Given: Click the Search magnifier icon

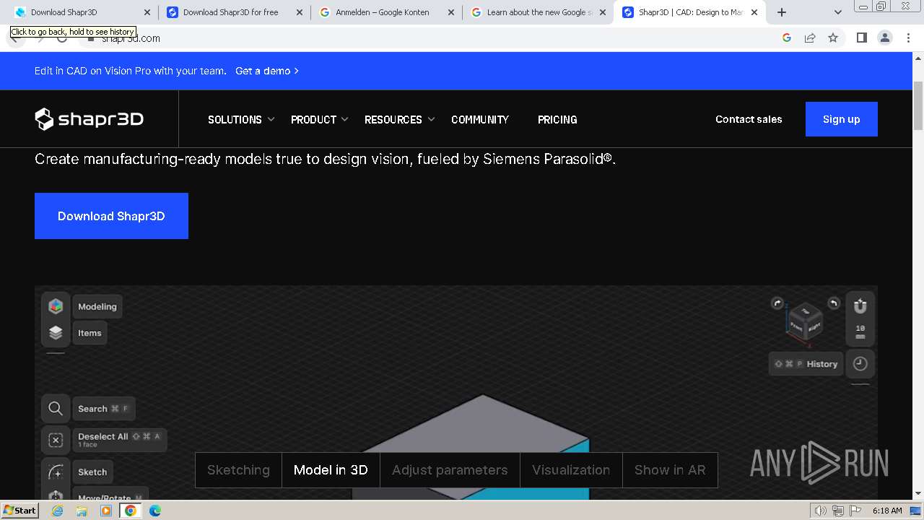Looking at the screenshot, I should [56, 409].
